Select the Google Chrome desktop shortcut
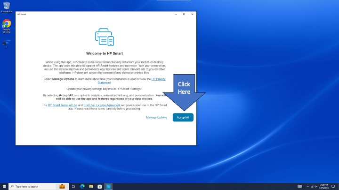 click(7, 26)
